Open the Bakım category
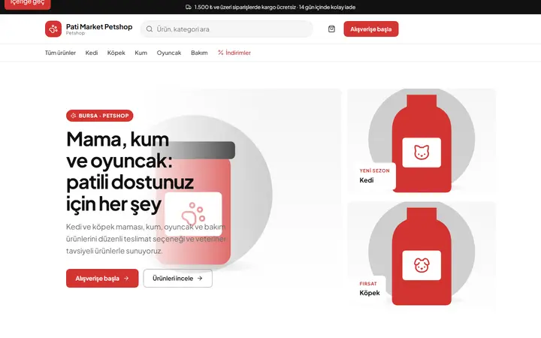541x338 pixels. click(199, 53)
